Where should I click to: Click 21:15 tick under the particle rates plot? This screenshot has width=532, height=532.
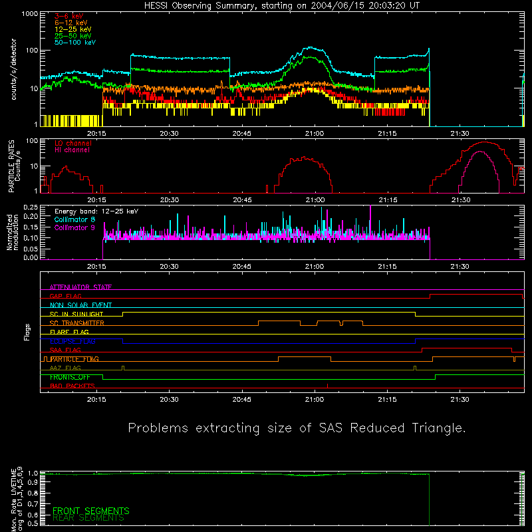click(x=388, y=200)
